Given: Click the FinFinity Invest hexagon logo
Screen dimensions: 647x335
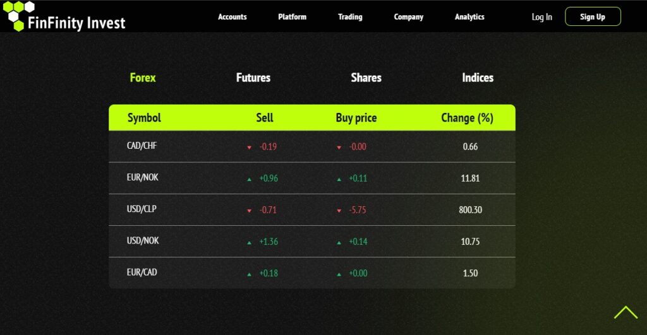Looking at the screenshot, I should (x=19, y=16).
